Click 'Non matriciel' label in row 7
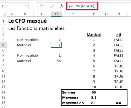This screenshot has width=131, height=108. [x=28, y=56]
